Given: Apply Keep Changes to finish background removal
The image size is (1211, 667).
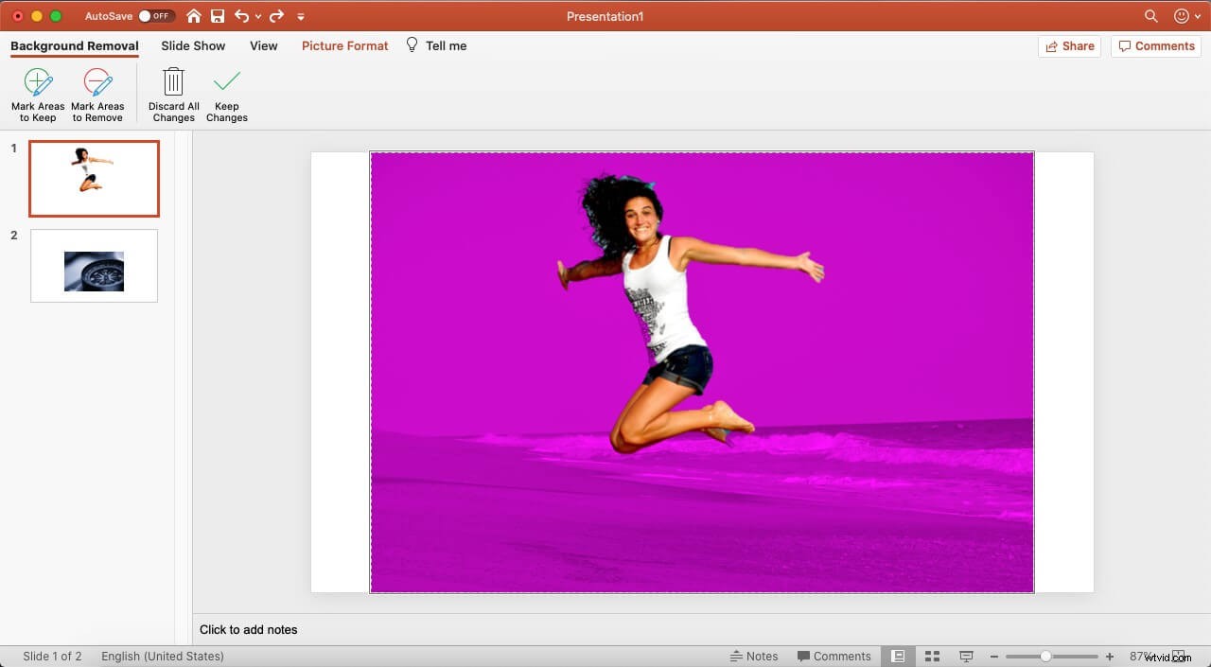Looking at the screenshot, I should [x=226, y=93].
